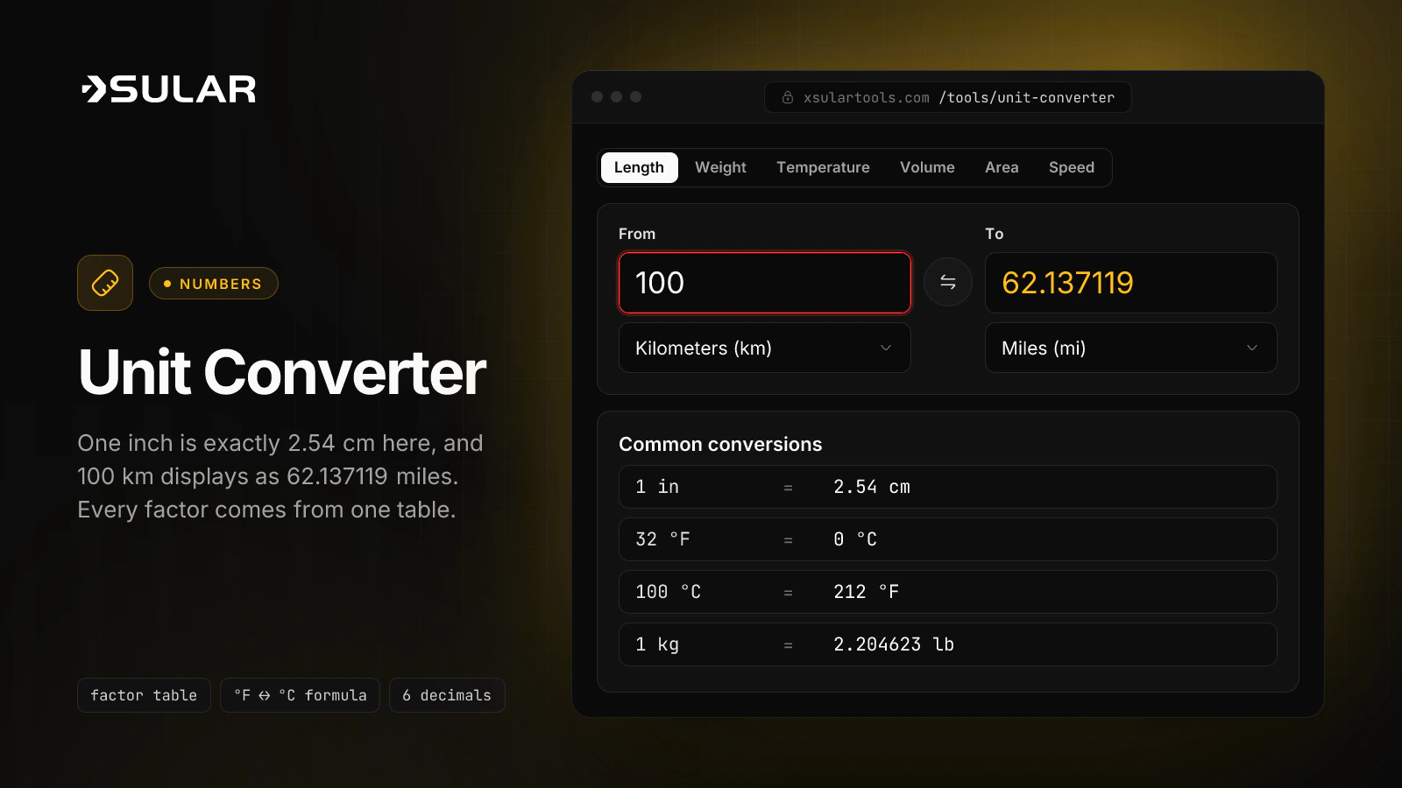Open the Kilometers (km) unit dropdown
Viewport: 1402px width, 788px height.
pos(765,348)
